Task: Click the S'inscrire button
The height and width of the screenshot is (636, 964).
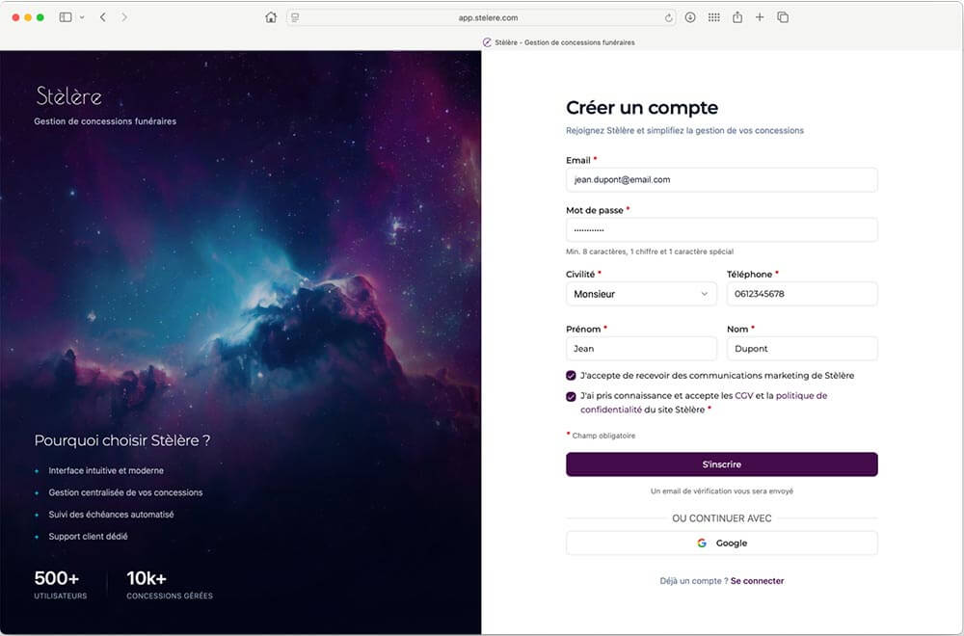Action: [721, 464]
